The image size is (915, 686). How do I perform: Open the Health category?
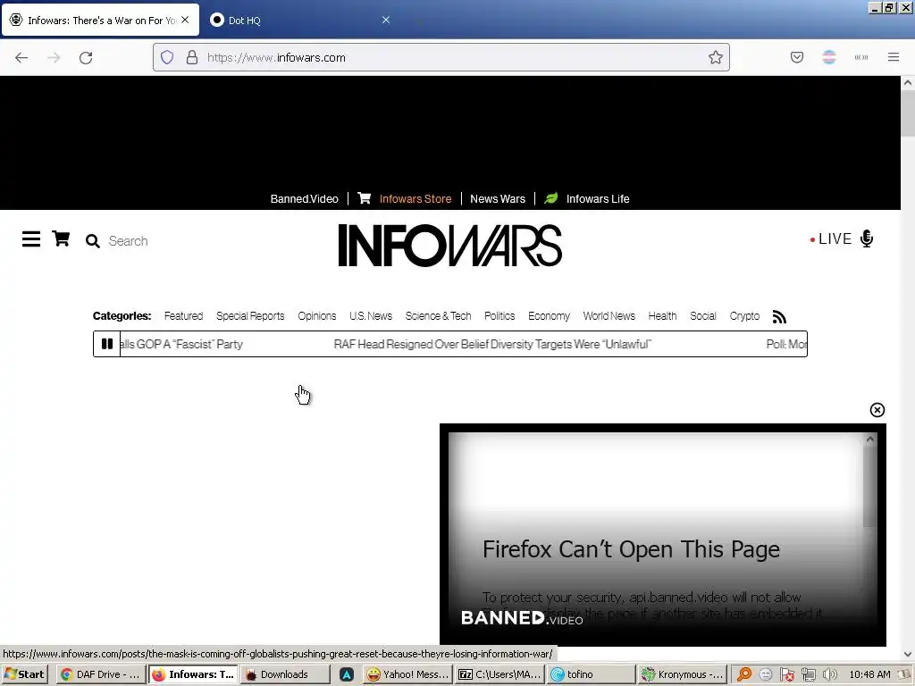tap(662, 316)
